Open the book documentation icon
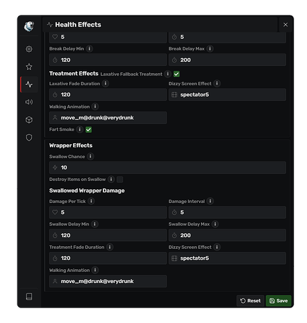307x323 pixels. pyautogui.click(x=29, y=297)
